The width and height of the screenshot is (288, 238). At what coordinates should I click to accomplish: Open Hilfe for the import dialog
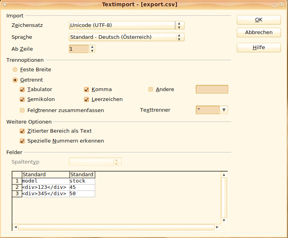coord(259,48)
